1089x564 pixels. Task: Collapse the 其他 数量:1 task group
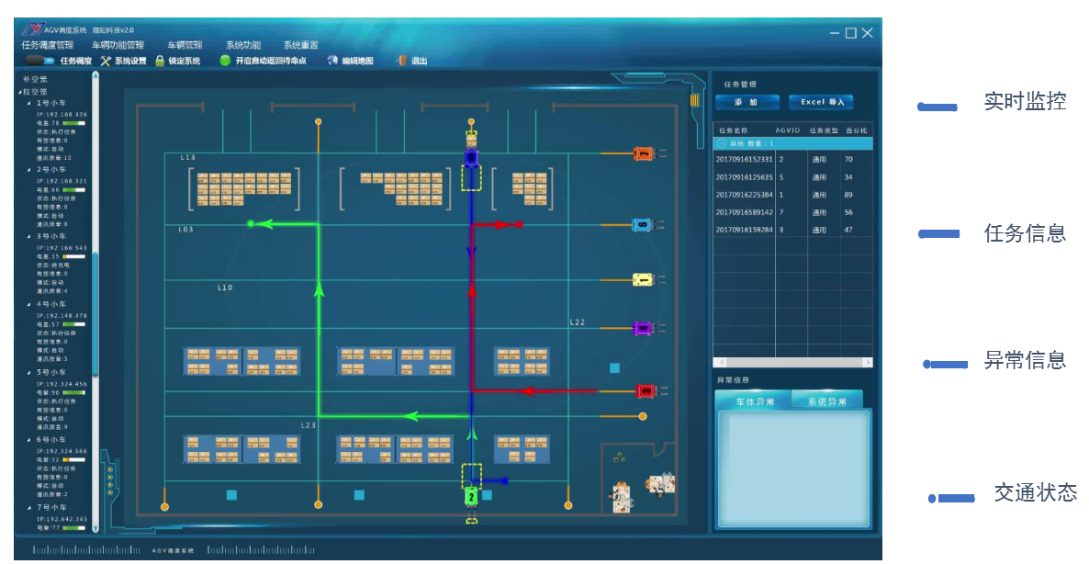(722, 143)
